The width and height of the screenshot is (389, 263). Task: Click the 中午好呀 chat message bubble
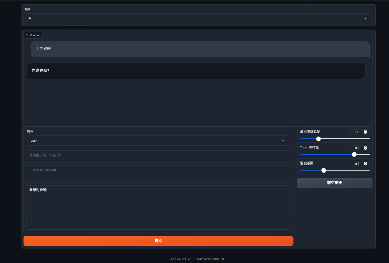(x=200, y=49)
